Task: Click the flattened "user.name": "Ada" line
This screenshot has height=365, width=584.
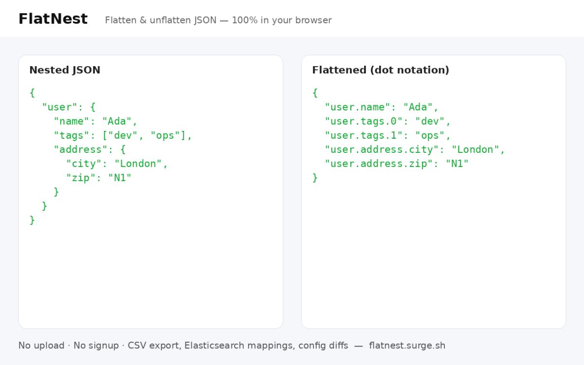Action: click(382, 107)
